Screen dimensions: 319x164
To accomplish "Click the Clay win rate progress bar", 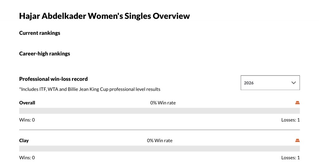I will (159, 148).
